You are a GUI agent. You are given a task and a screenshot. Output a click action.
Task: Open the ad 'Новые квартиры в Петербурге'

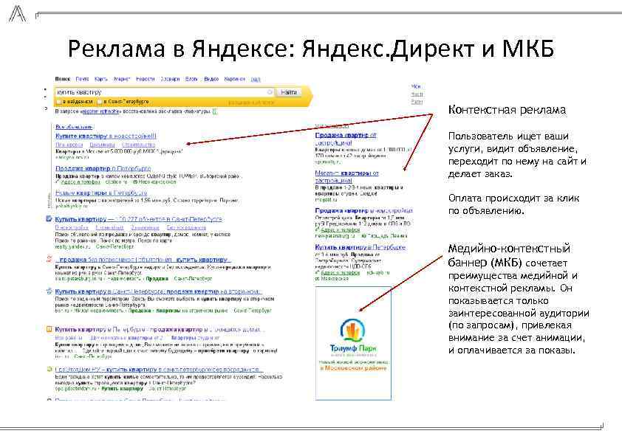point(101,193)
